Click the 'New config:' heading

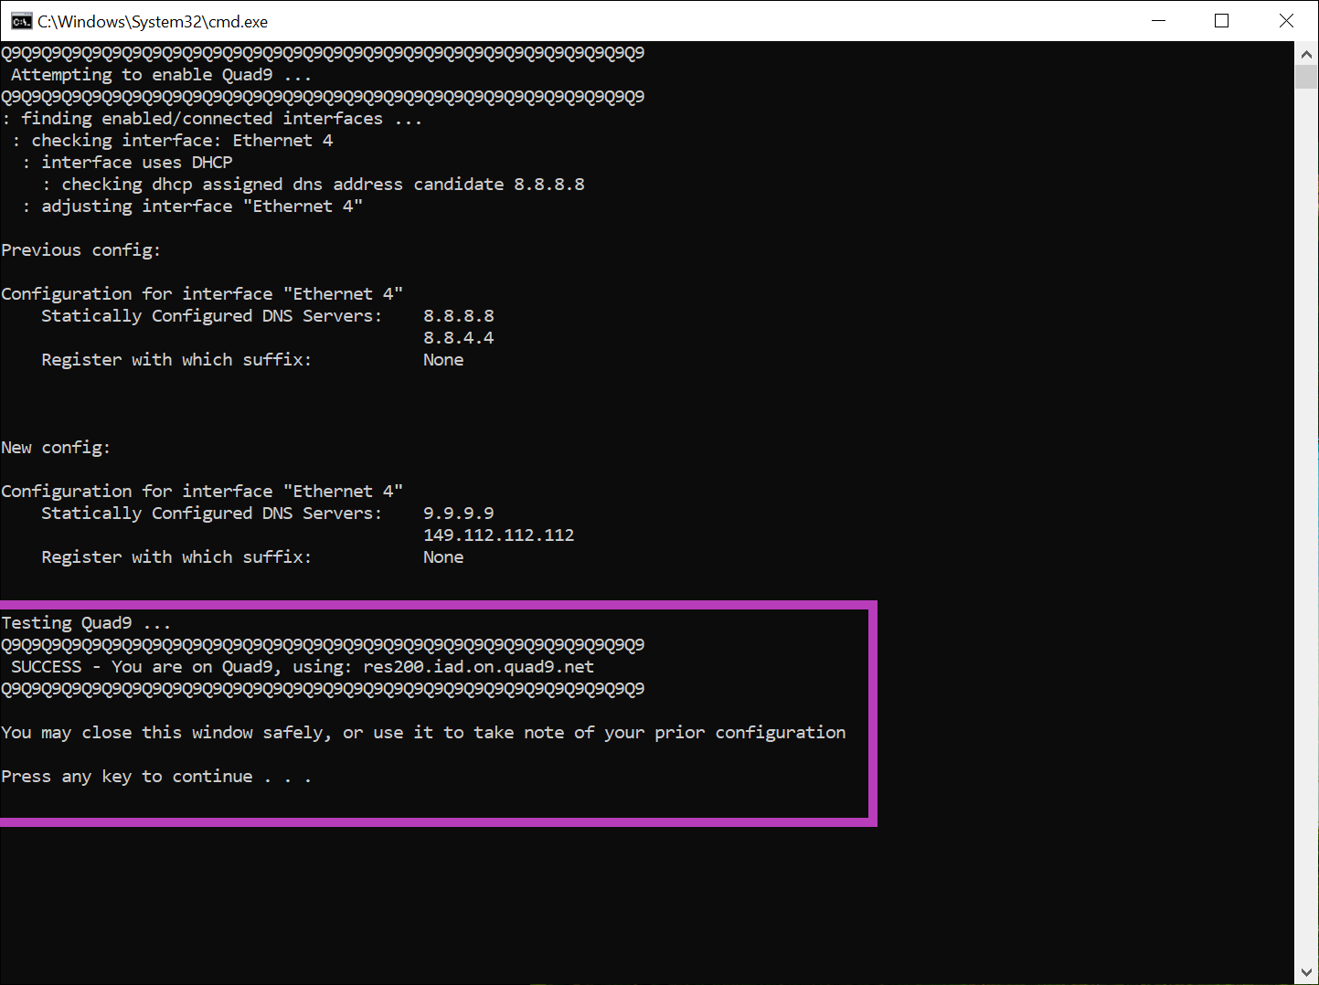pos(56,448)
